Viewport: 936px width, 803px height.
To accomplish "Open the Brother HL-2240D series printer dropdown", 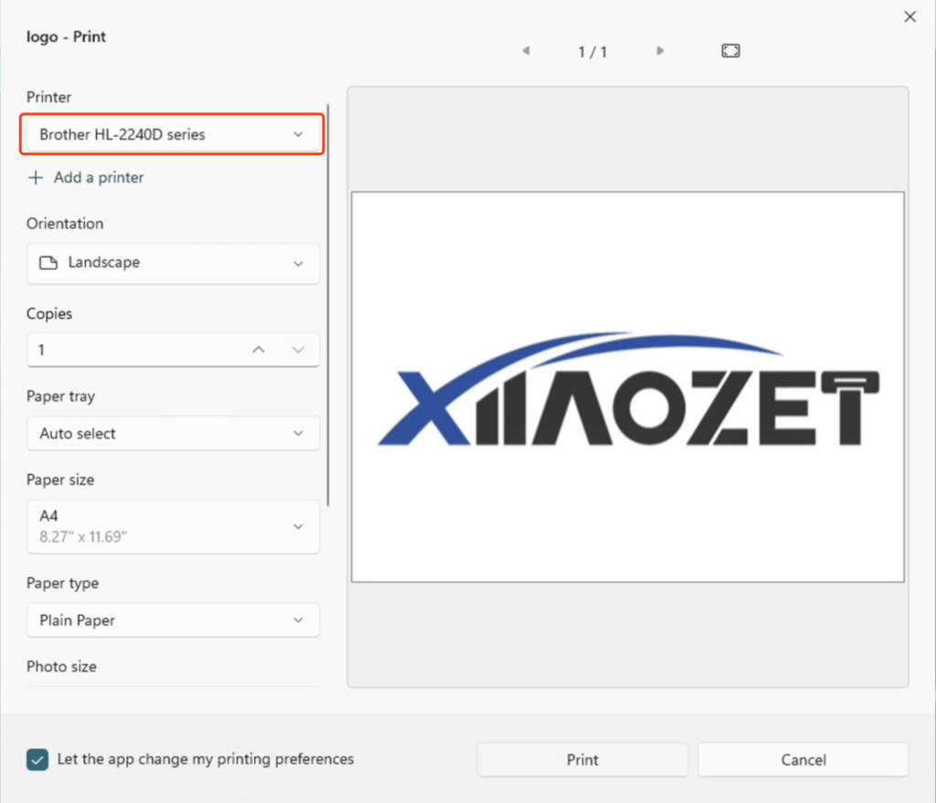I will pyautogui.click(x=173, y=134).
